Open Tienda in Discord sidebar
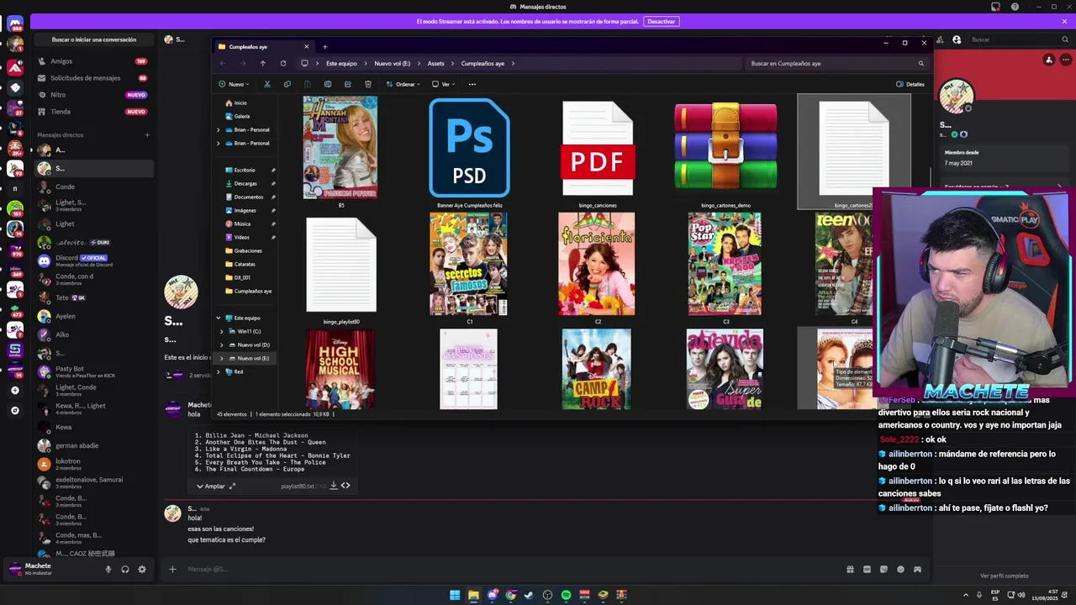The width and height of the screenshot is (1076, 605). (93, 111)
